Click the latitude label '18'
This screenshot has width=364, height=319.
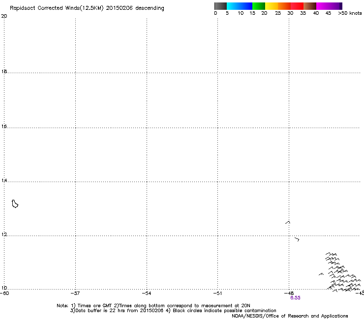(4, 71)
